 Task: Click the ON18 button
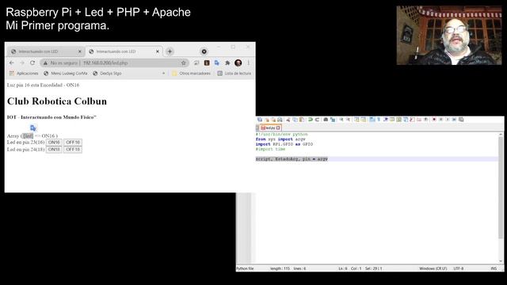tap(54, 150)
